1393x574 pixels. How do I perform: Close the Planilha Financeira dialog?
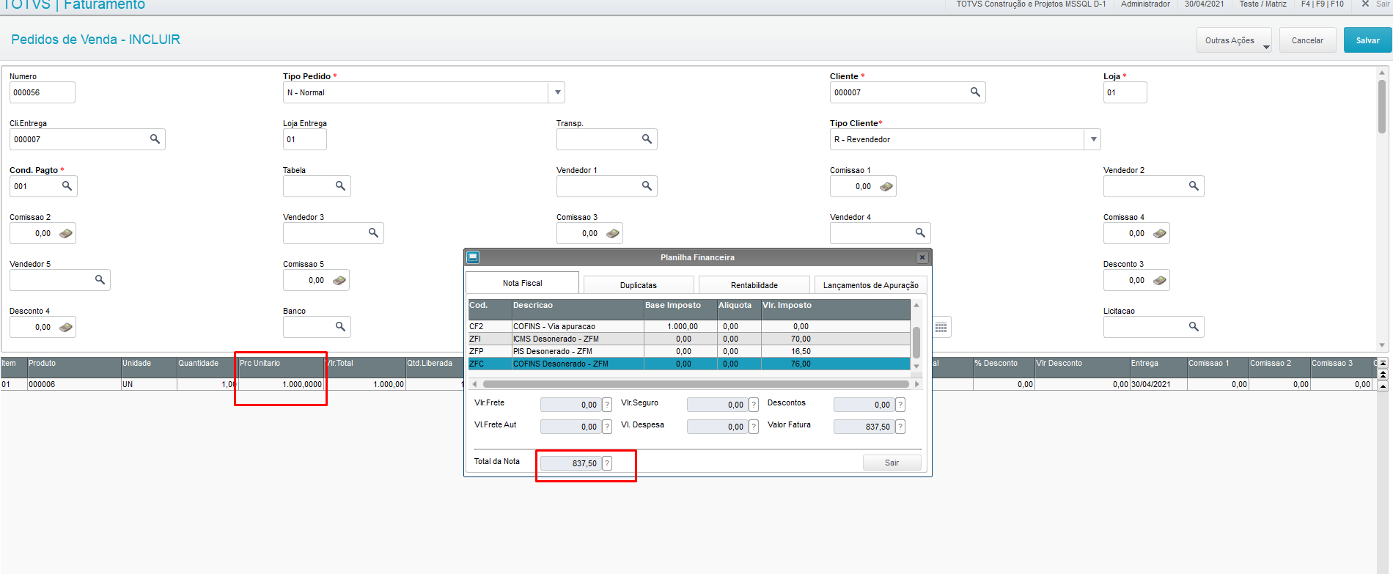[x=922, y=257]
